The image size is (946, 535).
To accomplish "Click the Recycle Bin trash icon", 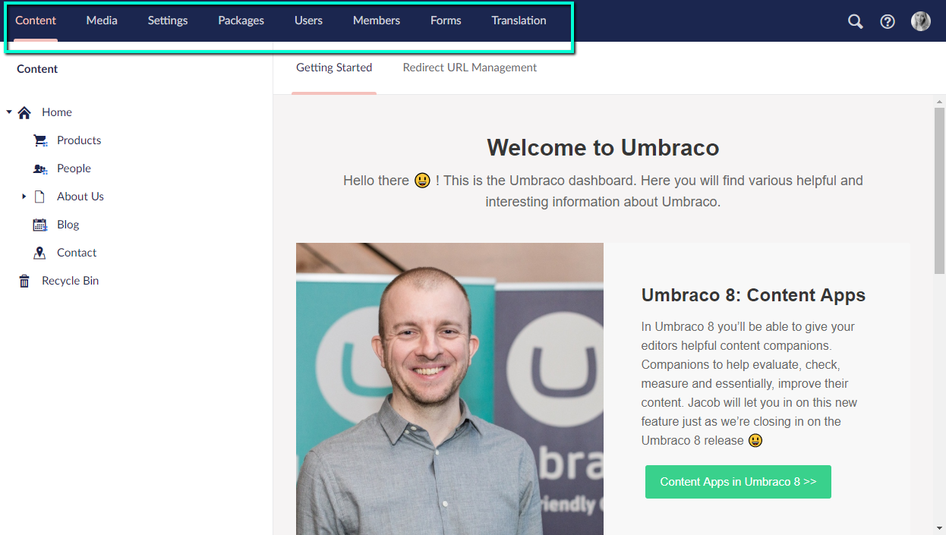I will [x=24, y=281].
